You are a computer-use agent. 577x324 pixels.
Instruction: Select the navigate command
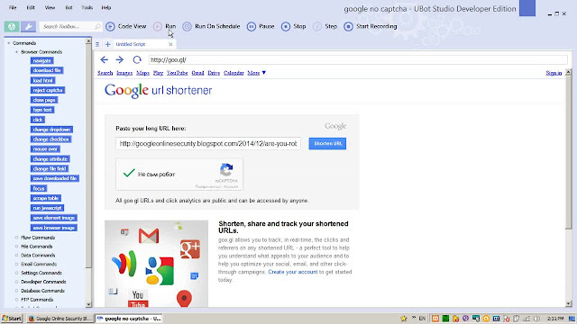click(42, 60)
